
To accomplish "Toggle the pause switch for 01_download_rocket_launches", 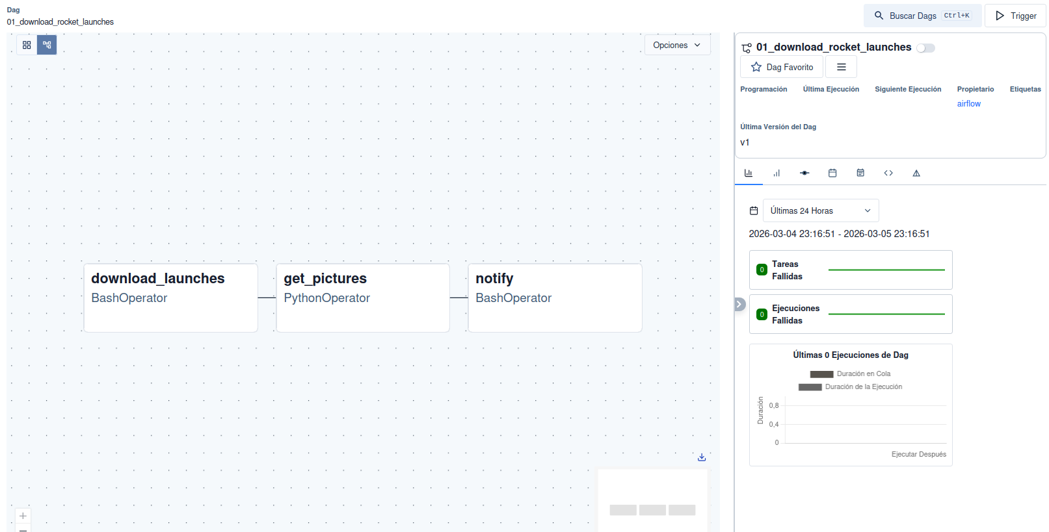I will point(925,48).
